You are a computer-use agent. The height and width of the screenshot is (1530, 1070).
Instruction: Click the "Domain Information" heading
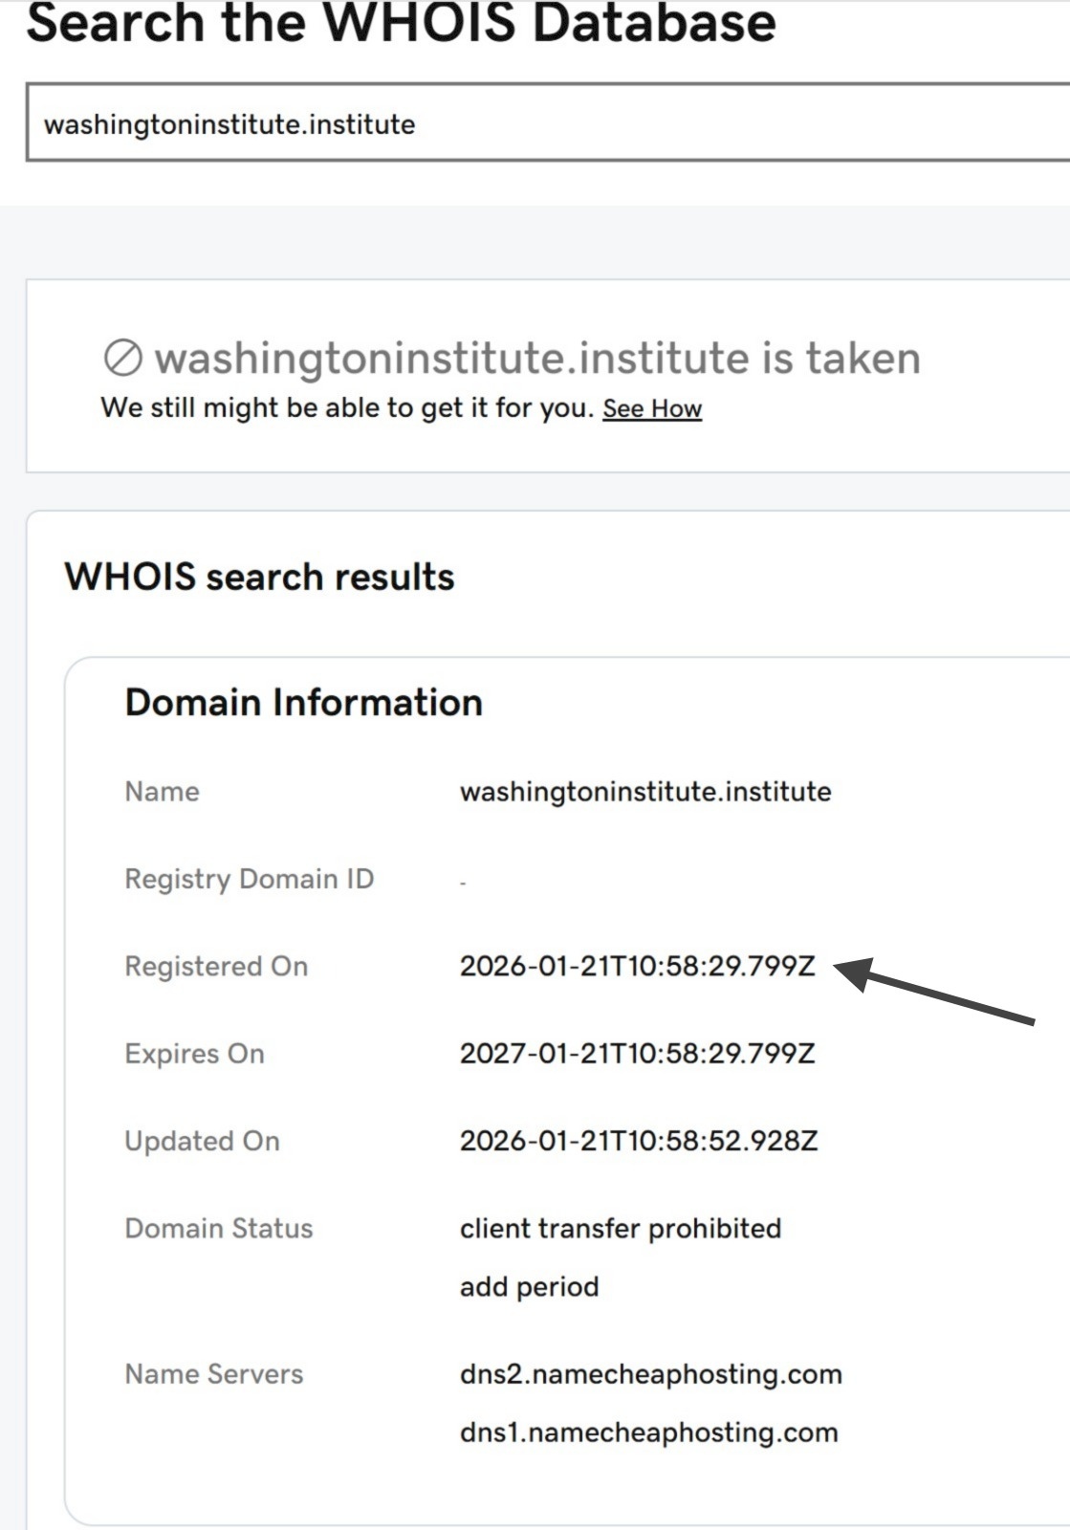(304, 703)
